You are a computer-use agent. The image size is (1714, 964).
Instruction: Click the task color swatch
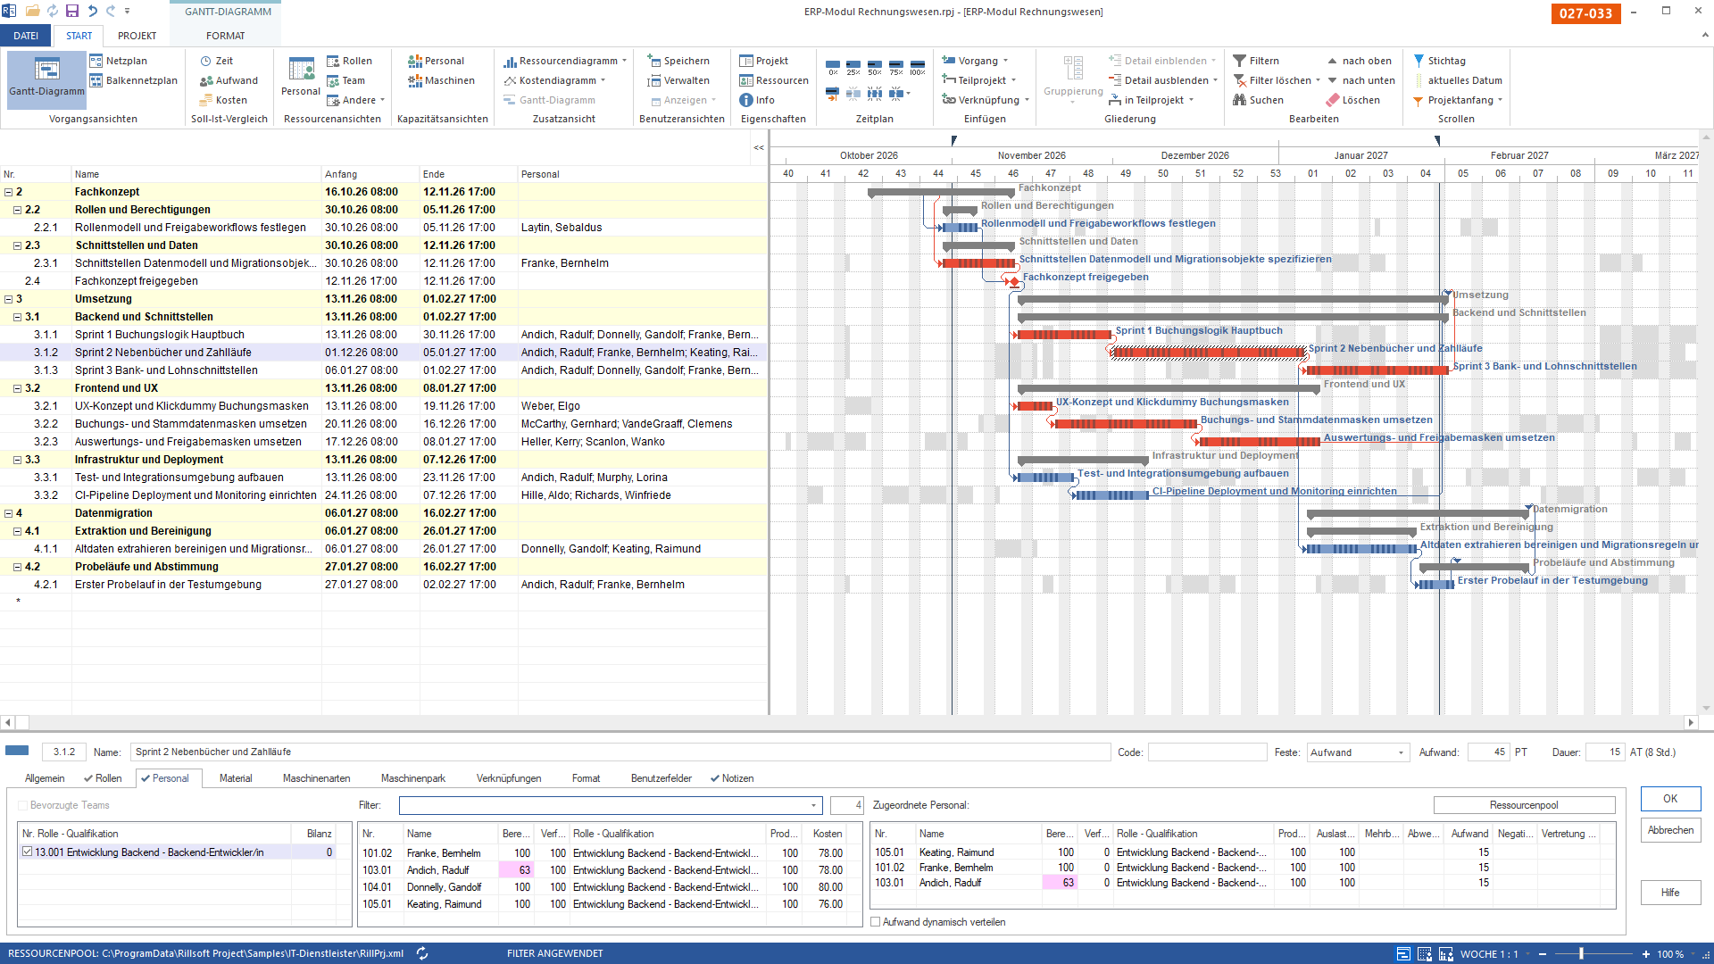[18, 751]
